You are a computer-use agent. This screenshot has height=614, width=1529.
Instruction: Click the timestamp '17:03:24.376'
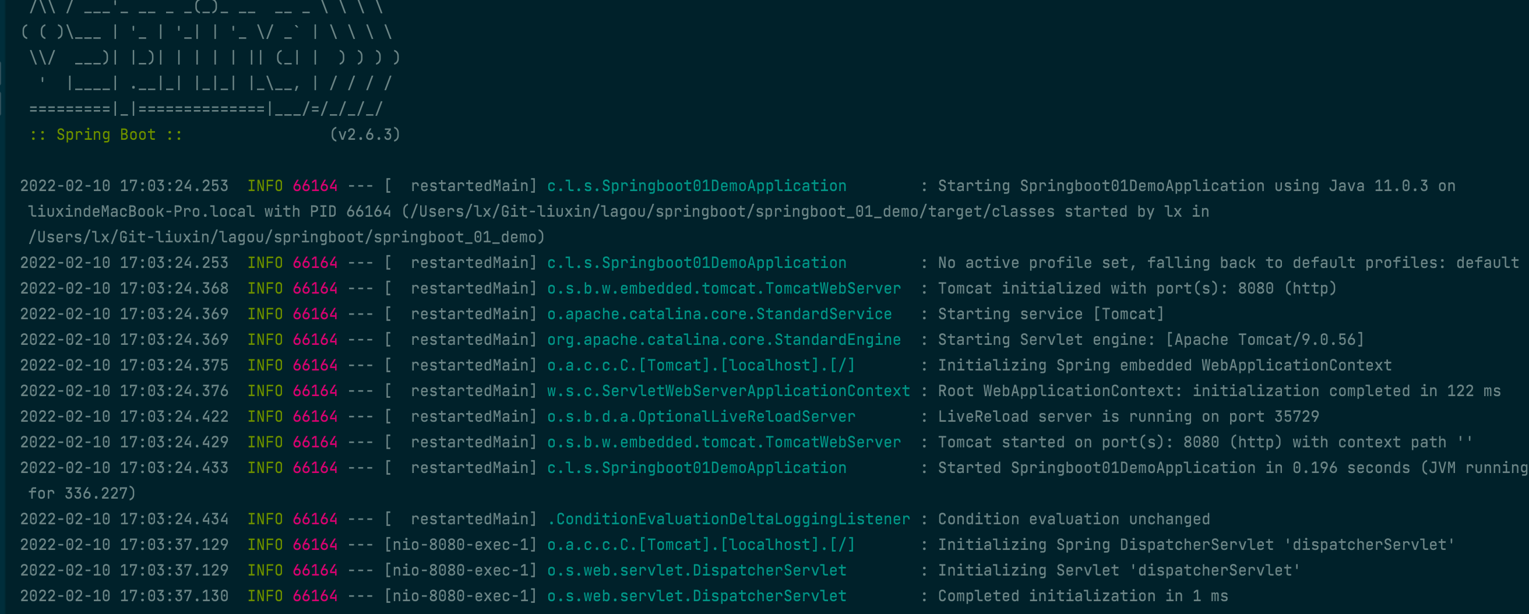pyautogui.click(x=174, y=391)
